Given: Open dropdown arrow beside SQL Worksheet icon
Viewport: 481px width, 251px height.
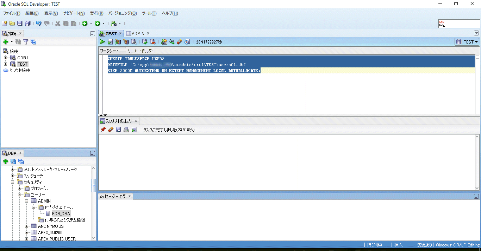Looking at the screenshot, I should 120,24.
